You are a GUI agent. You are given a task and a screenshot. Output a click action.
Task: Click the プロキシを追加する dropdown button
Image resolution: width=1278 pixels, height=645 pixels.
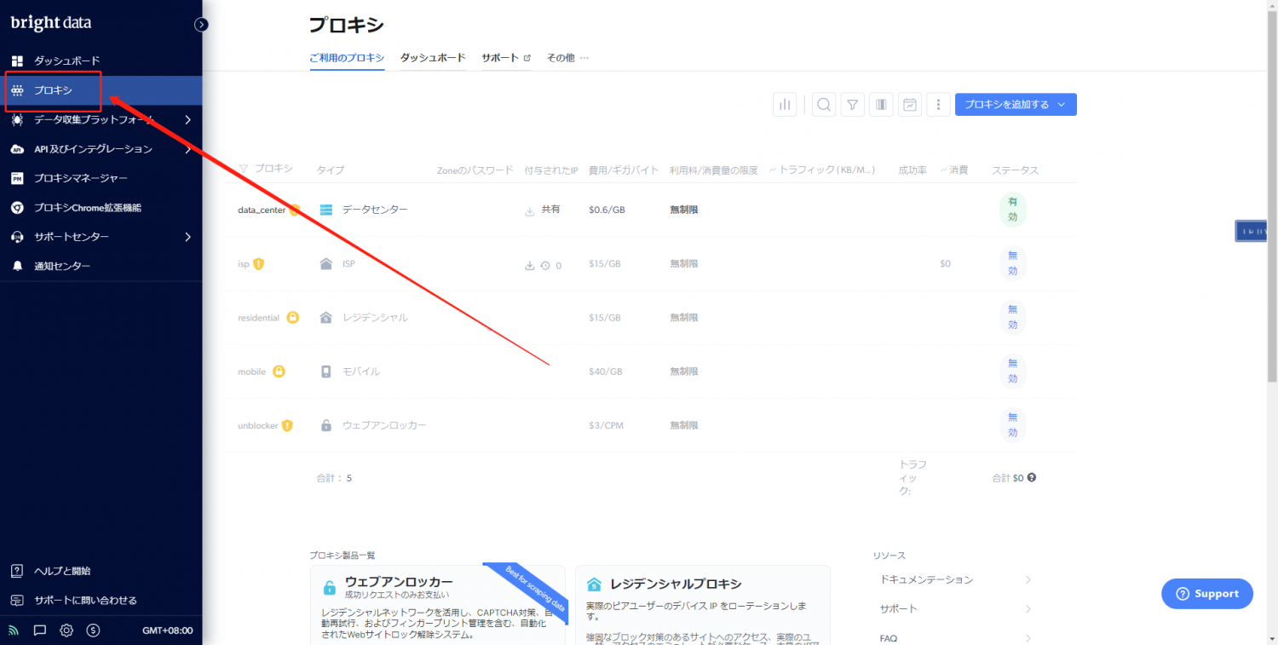(x=1016, y=105)
